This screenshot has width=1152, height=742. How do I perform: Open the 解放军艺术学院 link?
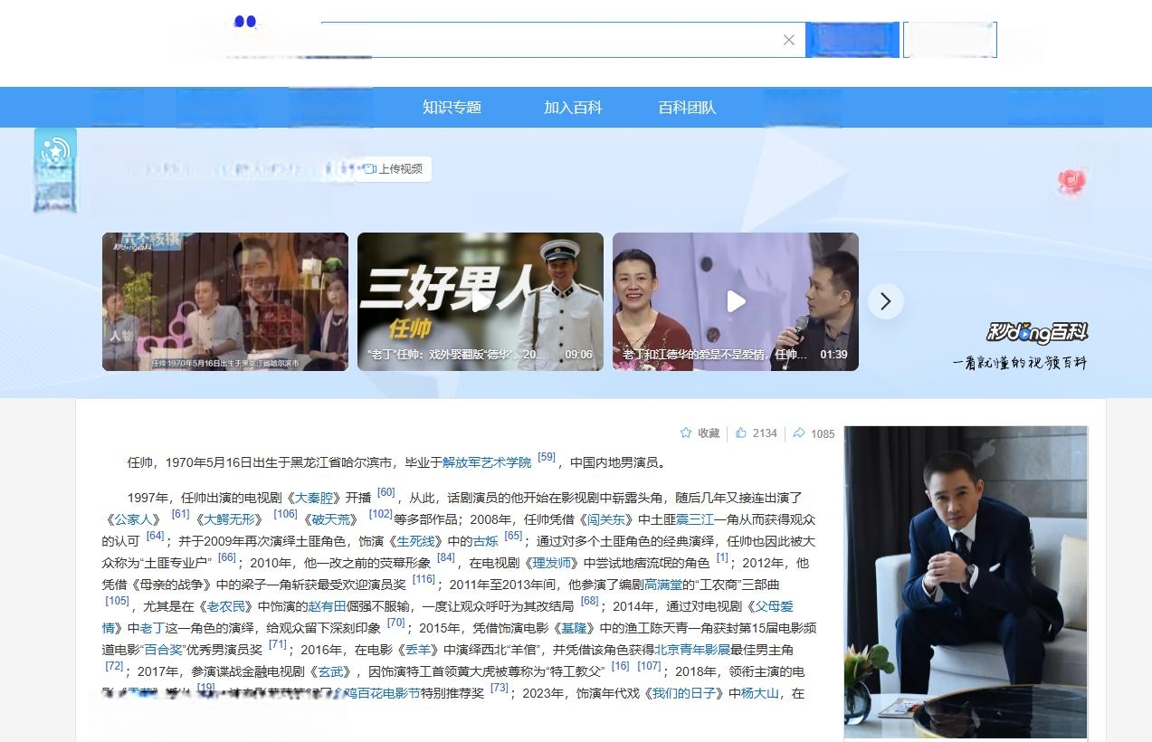(487, 462)
